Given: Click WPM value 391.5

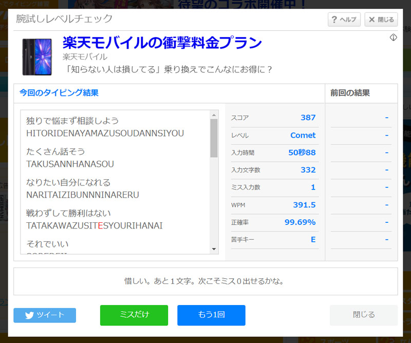Looking at the screenshot, I should pos(304,205).
